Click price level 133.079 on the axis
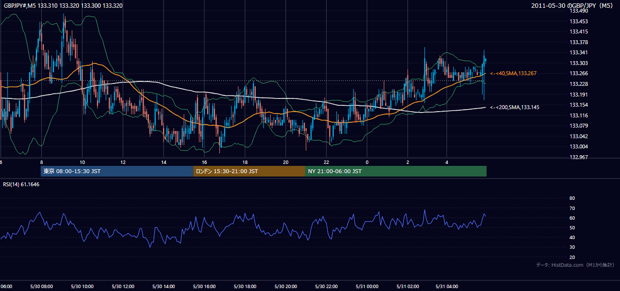The height and width of the screenshot is (291, 620). coord(579,126)
